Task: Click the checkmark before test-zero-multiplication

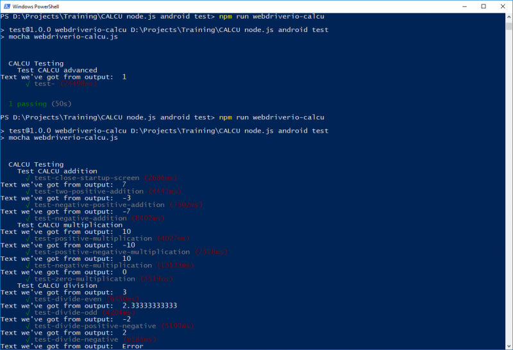Action: pyautogui.click(x=28, y=279)
